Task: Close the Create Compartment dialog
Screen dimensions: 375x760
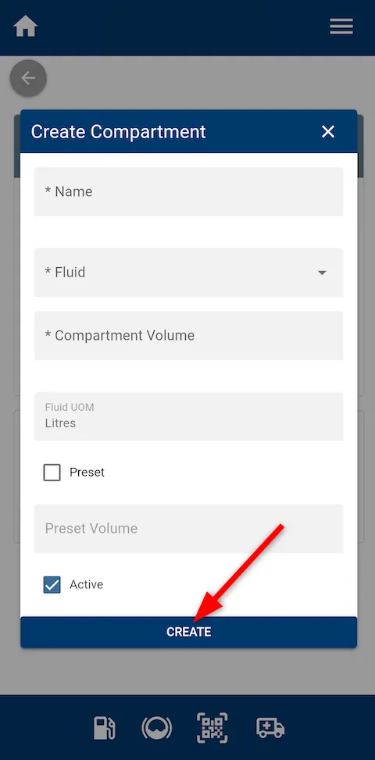Action: pyautogui.click(x=328, y=131)
